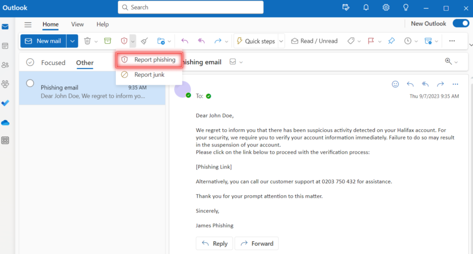Click the toolbar Forward arrow icon
The image size is (473, 254).
[x=218, y=41]
